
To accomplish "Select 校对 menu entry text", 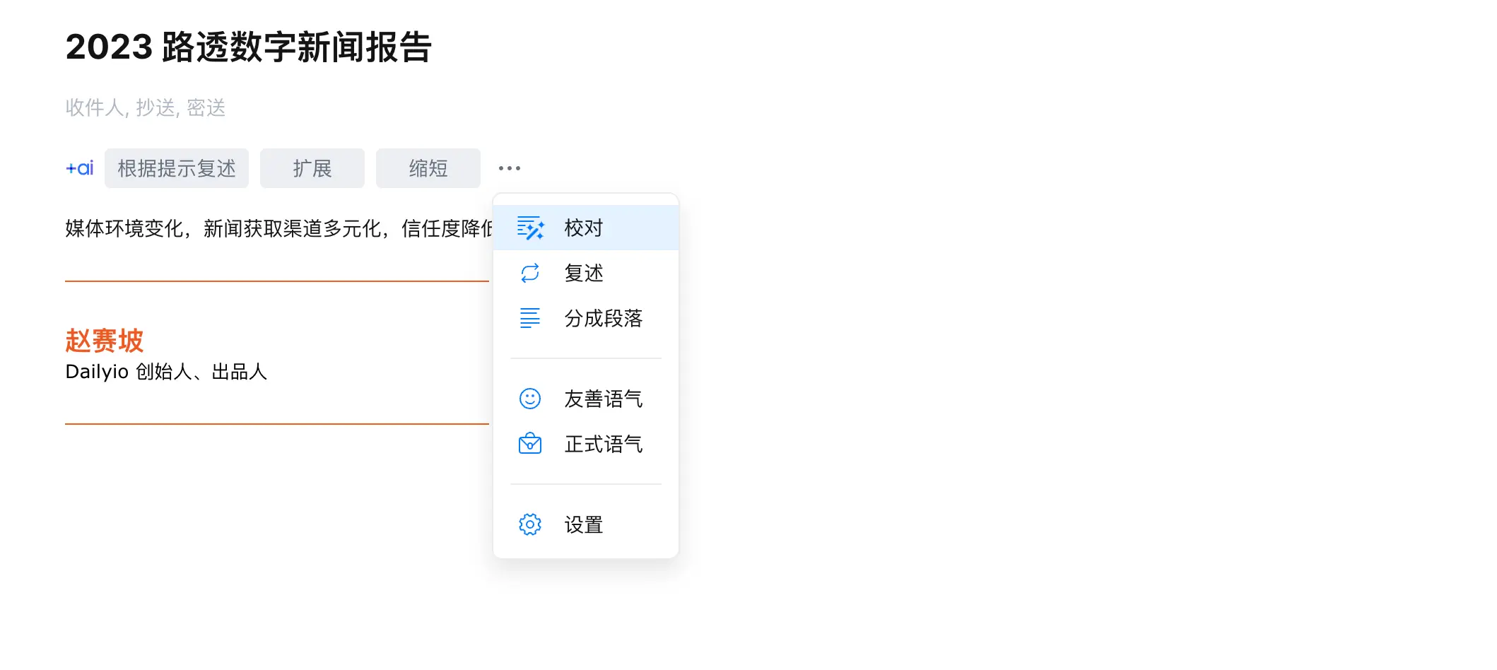I will 584,228.
